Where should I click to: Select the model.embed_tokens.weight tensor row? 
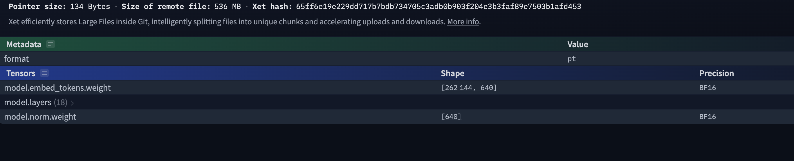coord(57,88)
